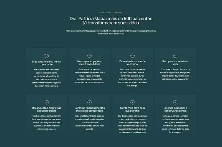The image size is (222, 147).
Task: Click the "Dra. Patrícia Maba" main headline
Action: (x=111, y=21)
